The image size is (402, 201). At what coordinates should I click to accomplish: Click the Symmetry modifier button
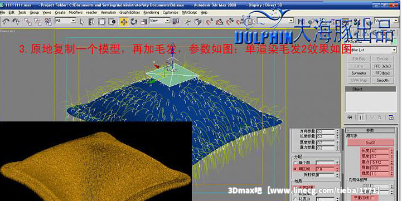[359, 73]
